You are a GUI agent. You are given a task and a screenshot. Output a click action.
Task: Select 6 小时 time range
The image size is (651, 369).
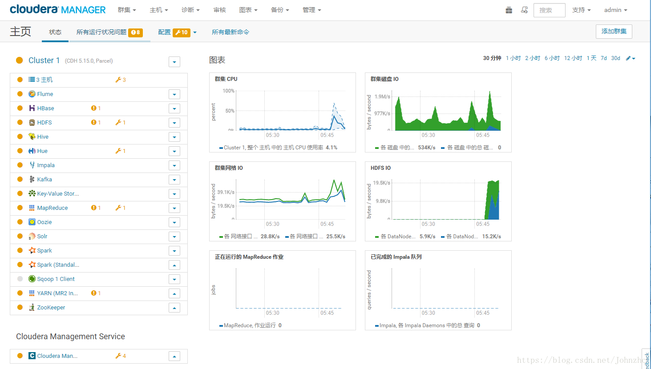[x=552, y=58]
